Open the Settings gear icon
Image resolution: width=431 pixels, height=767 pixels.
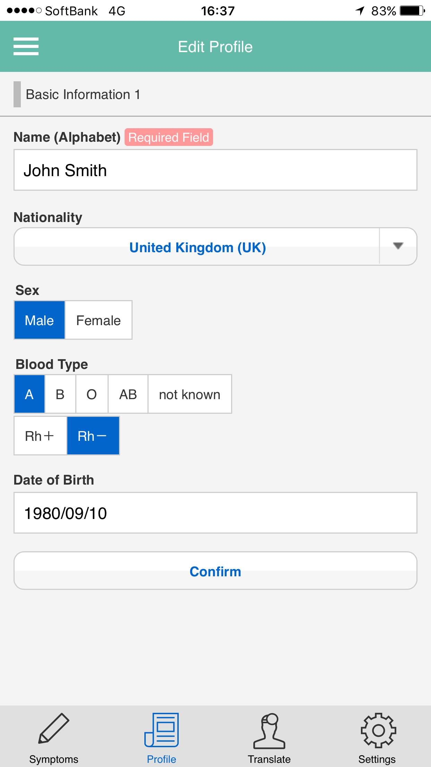click(x=378, y=730)
